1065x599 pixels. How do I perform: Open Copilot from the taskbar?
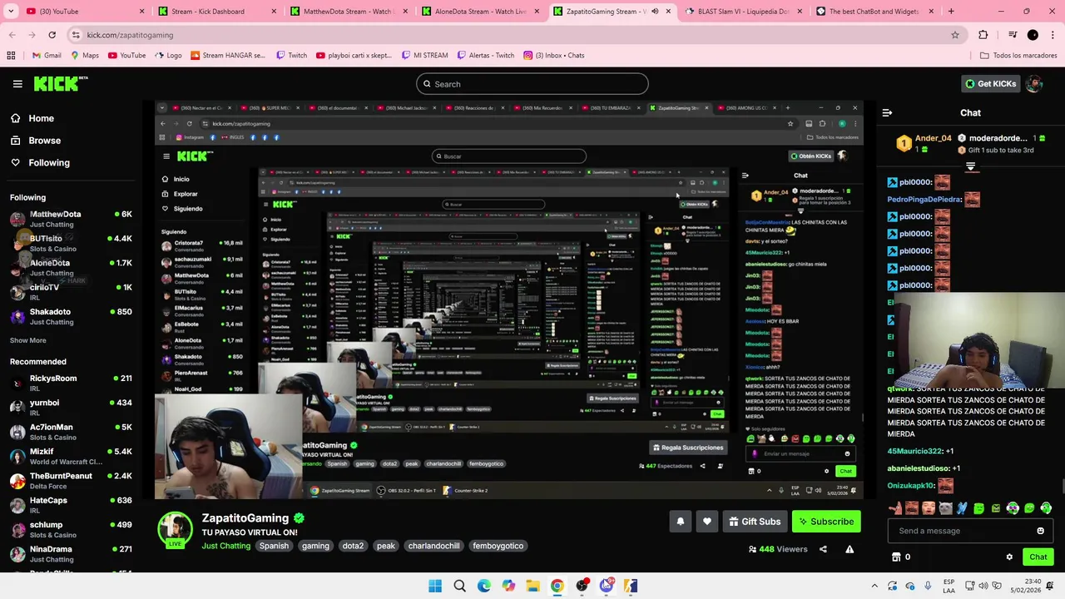pyautogui.click(x=508, y=586)
